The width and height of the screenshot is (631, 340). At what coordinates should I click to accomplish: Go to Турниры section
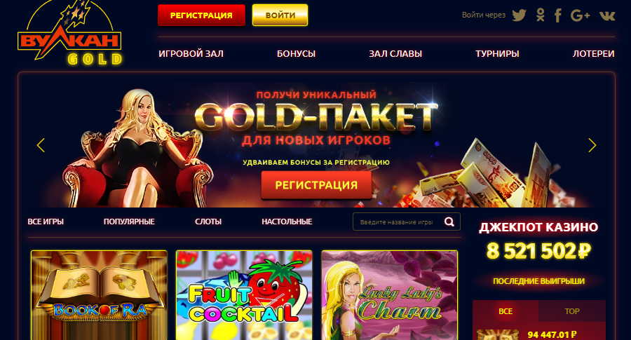click(x=497, y=53)
